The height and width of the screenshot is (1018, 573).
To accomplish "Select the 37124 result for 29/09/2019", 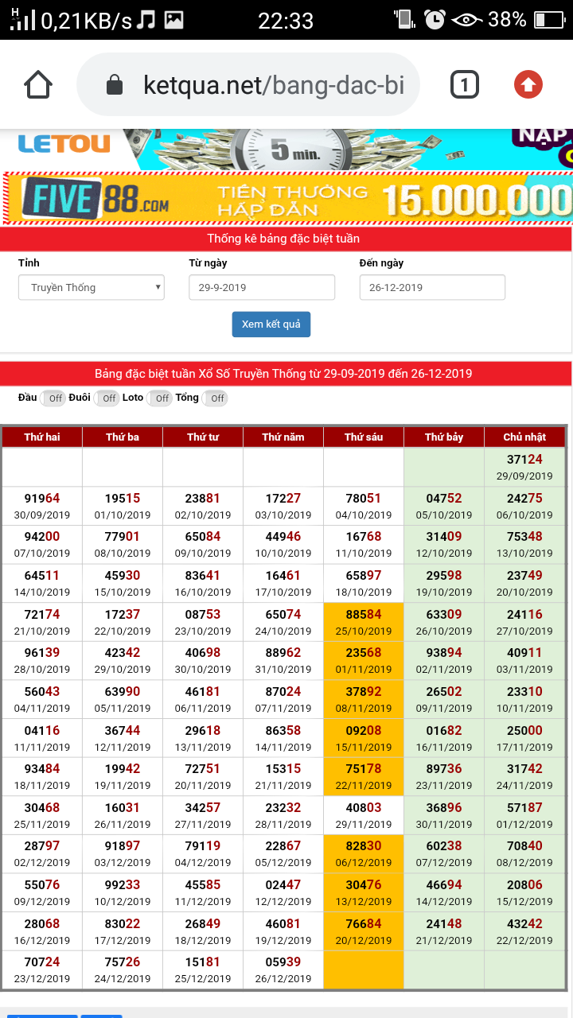I will (524, 467).
